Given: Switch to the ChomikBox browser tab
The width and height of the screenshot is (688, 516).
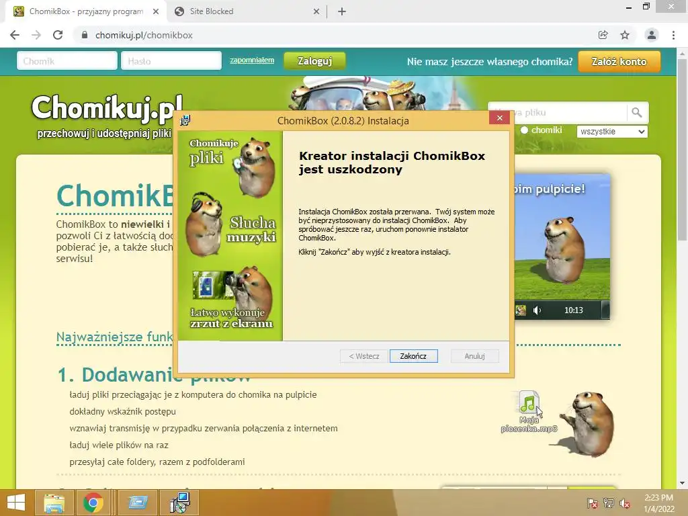Looking at the screenshot, I should click(x=85, y=11).
